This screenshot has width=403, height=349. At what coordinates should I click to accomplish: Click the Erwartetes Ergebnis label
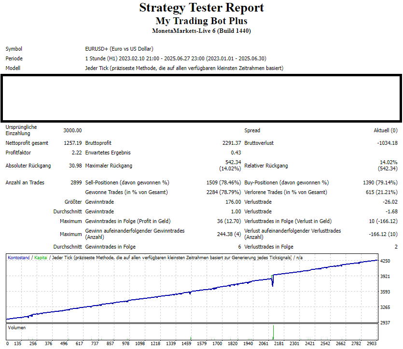(x=108, y=153)
